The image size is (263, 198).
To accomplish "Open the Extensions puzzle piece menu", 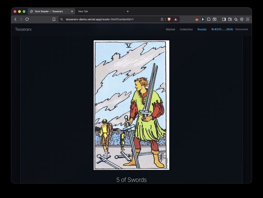I will click(209, 19).
